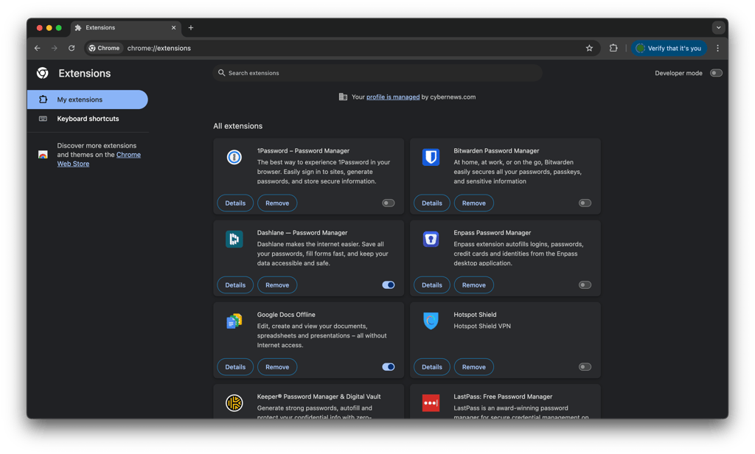
Task: Open Keyboard shortcuts in sidebar
Action: (x=88, y=119)
